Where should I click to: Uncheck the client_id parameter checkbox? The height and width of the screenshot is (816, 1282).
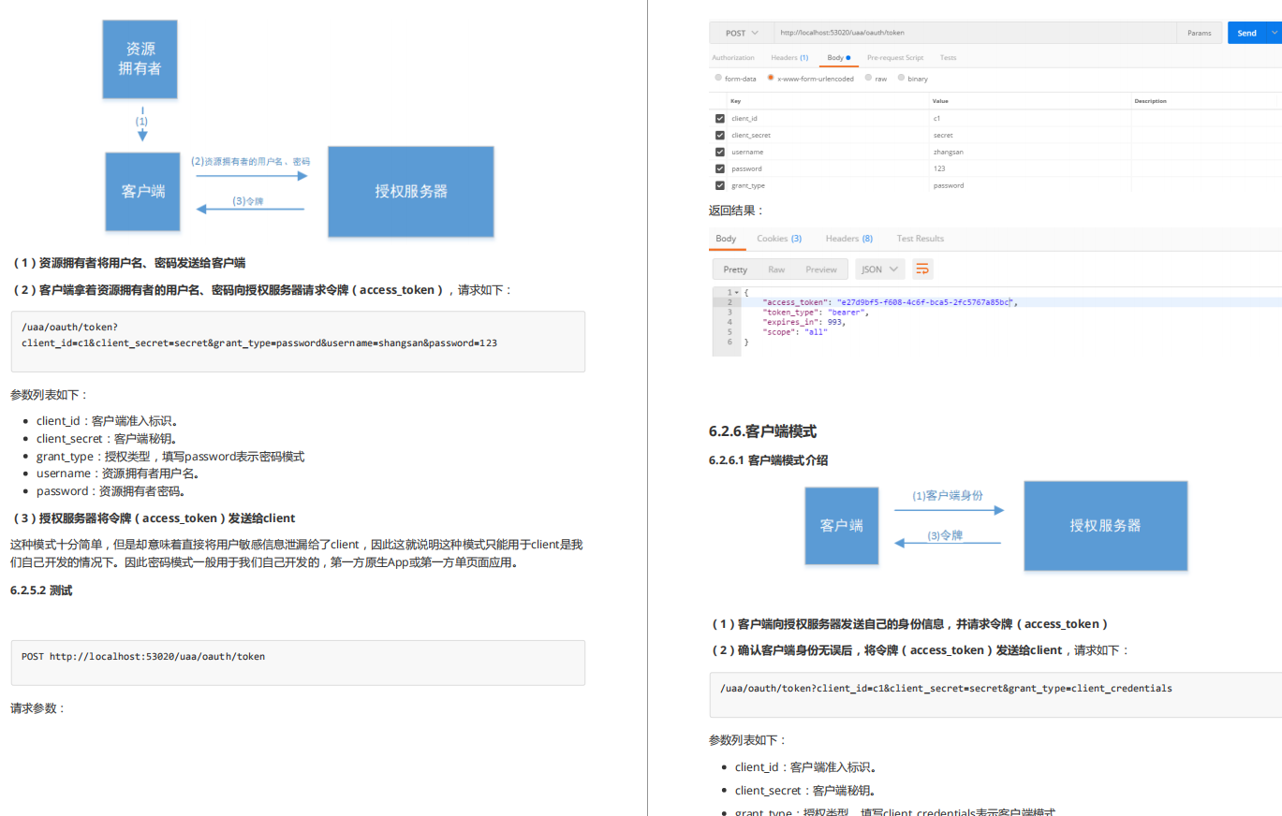pyautogui.click(x=720, y=119)
